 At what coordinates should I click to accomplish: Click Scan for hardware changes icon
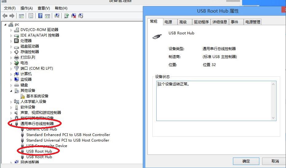pos(57,16)
